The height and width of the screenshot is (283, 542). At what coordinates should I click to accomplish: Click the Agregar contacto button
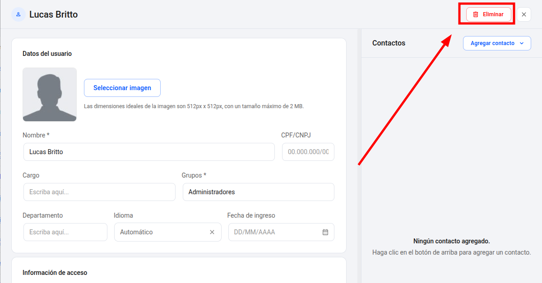497,43
